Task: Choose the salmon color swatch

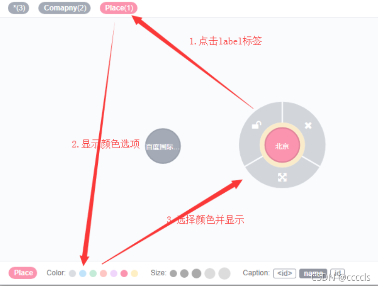Action: point(104,273)
